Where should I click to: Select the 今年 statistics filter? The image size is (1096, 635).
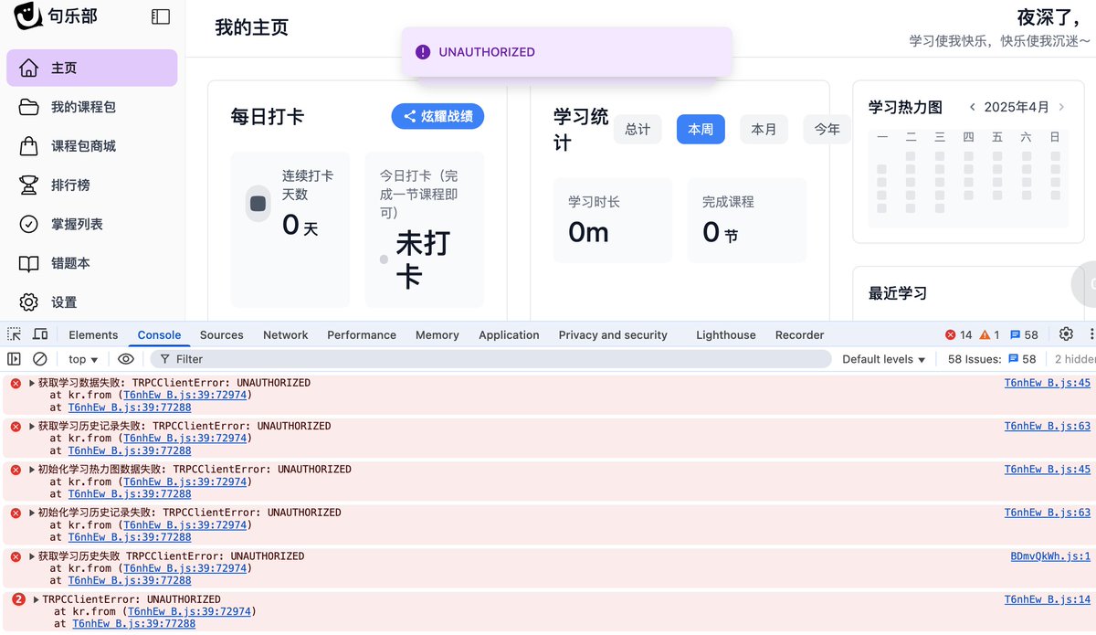coord(827,129)
